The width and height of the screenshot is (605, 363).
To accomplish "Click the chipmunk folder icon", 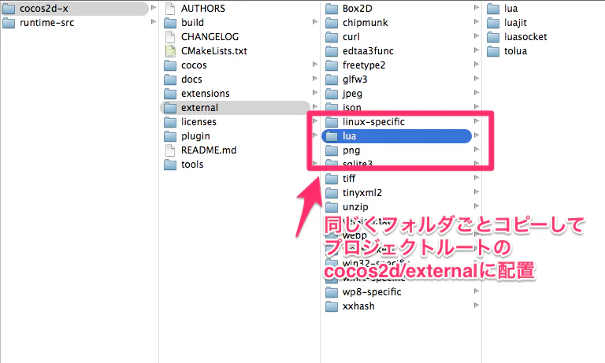I will (332, 23).
